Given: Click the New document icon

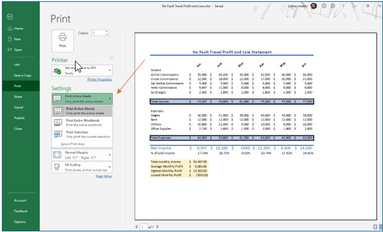Looking at the screenshot, I should click(x=10, y=39).
